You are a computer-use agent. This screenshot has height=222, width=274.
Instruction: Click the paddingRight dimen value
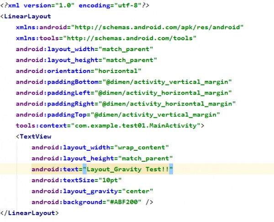[x=167, y=104]
